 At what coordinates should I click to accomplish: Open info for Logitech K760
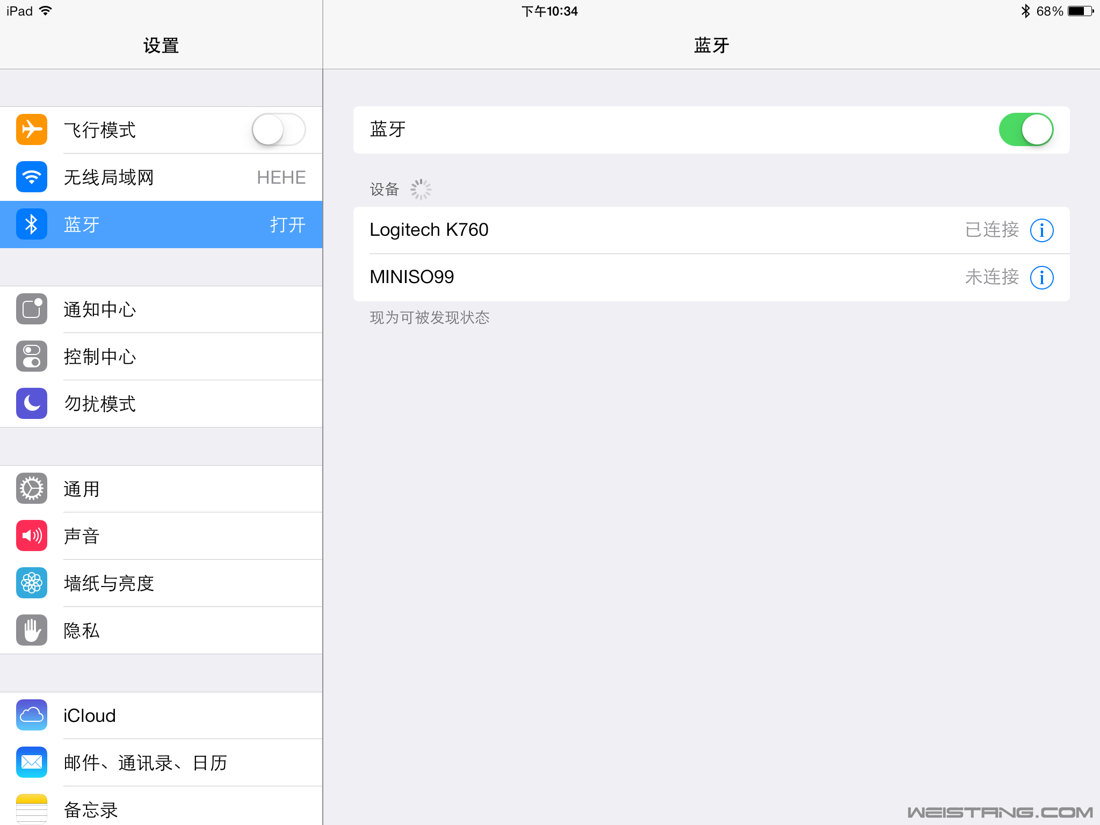(x=1041, y=230)
